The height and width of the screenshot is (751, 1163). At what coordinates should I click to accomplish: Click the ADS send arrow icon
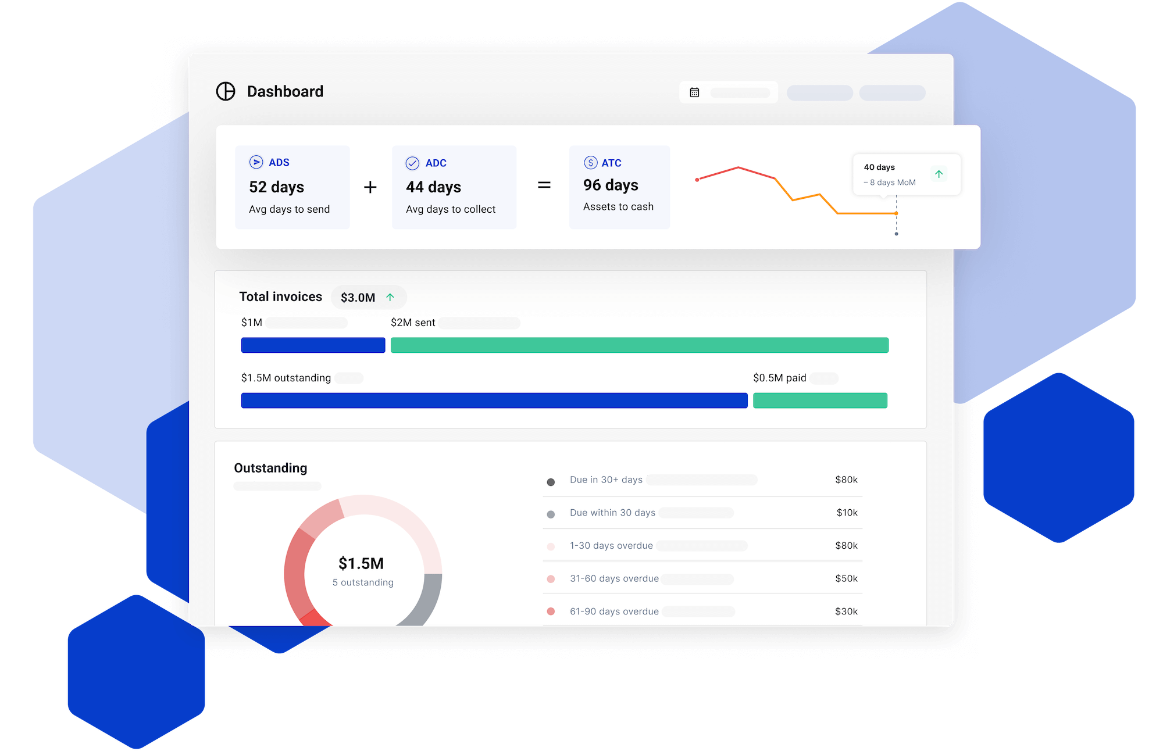tap(256, 162)
